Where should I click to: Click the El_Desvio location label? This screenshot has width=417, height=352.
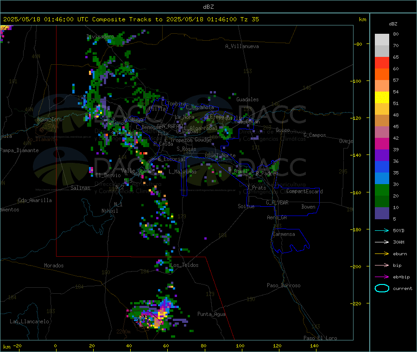tap(108, 175)
